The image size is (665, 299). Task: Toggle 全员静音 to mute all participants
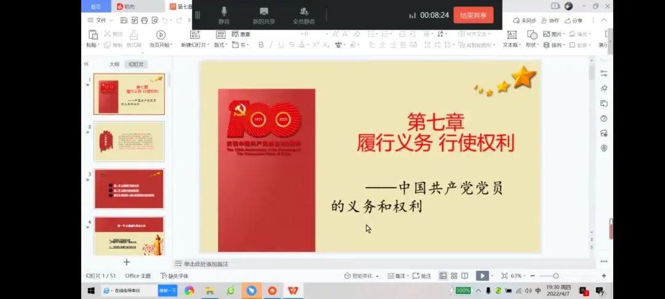pyautogui.click(x=304, y=15)
